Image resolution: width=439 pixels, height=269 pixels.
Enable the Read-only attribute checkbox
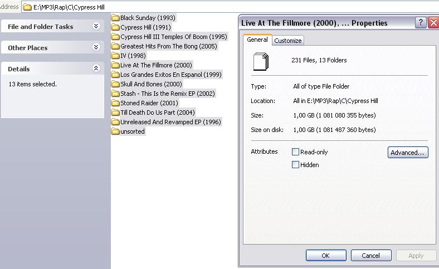295,151
